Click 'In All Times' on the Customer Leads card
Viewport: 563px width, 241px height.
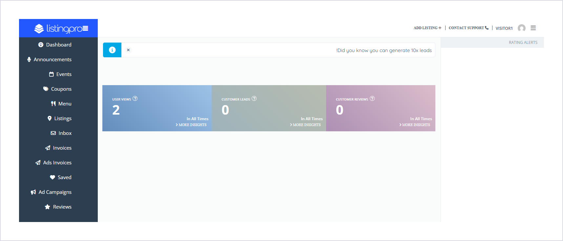point(312,119)
